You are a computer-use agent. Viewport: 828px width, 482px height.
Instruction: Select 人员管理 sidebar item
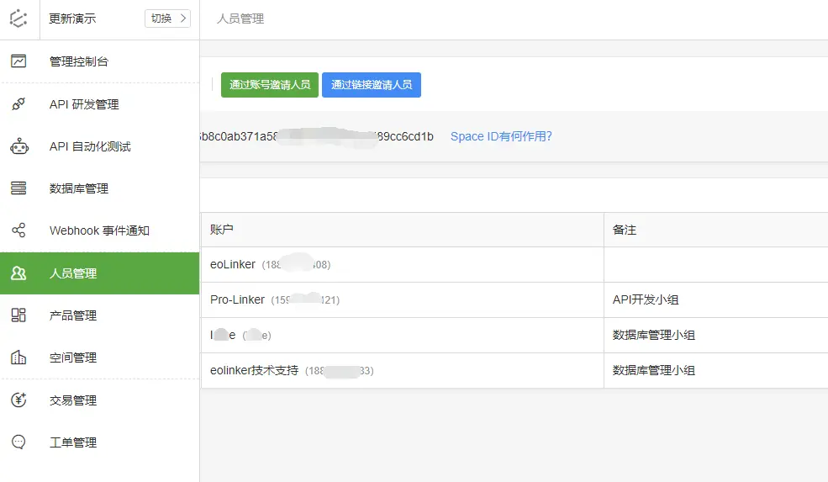[100, 273]
